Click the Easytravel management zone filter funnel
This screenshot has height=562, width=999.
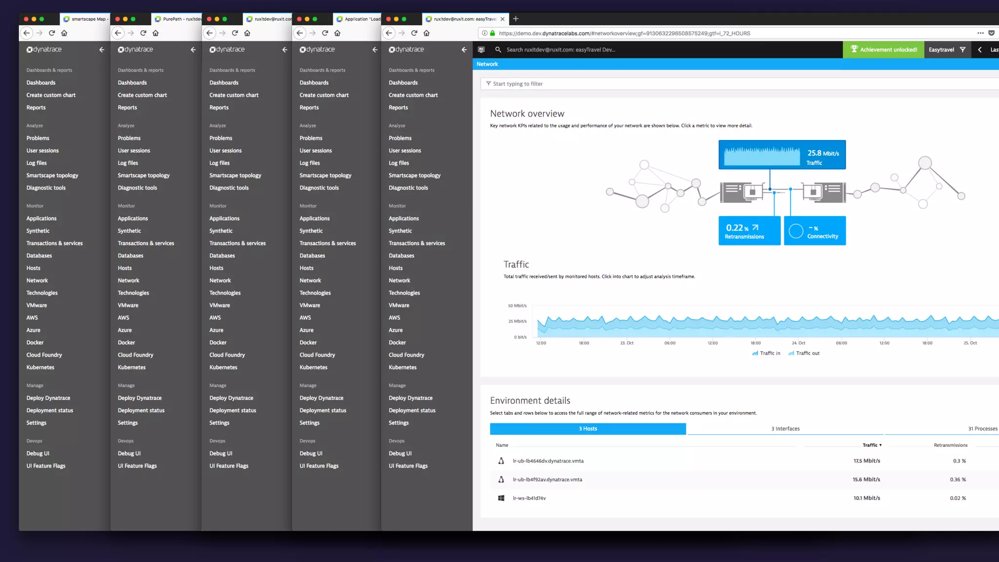[x=962, y=50]
